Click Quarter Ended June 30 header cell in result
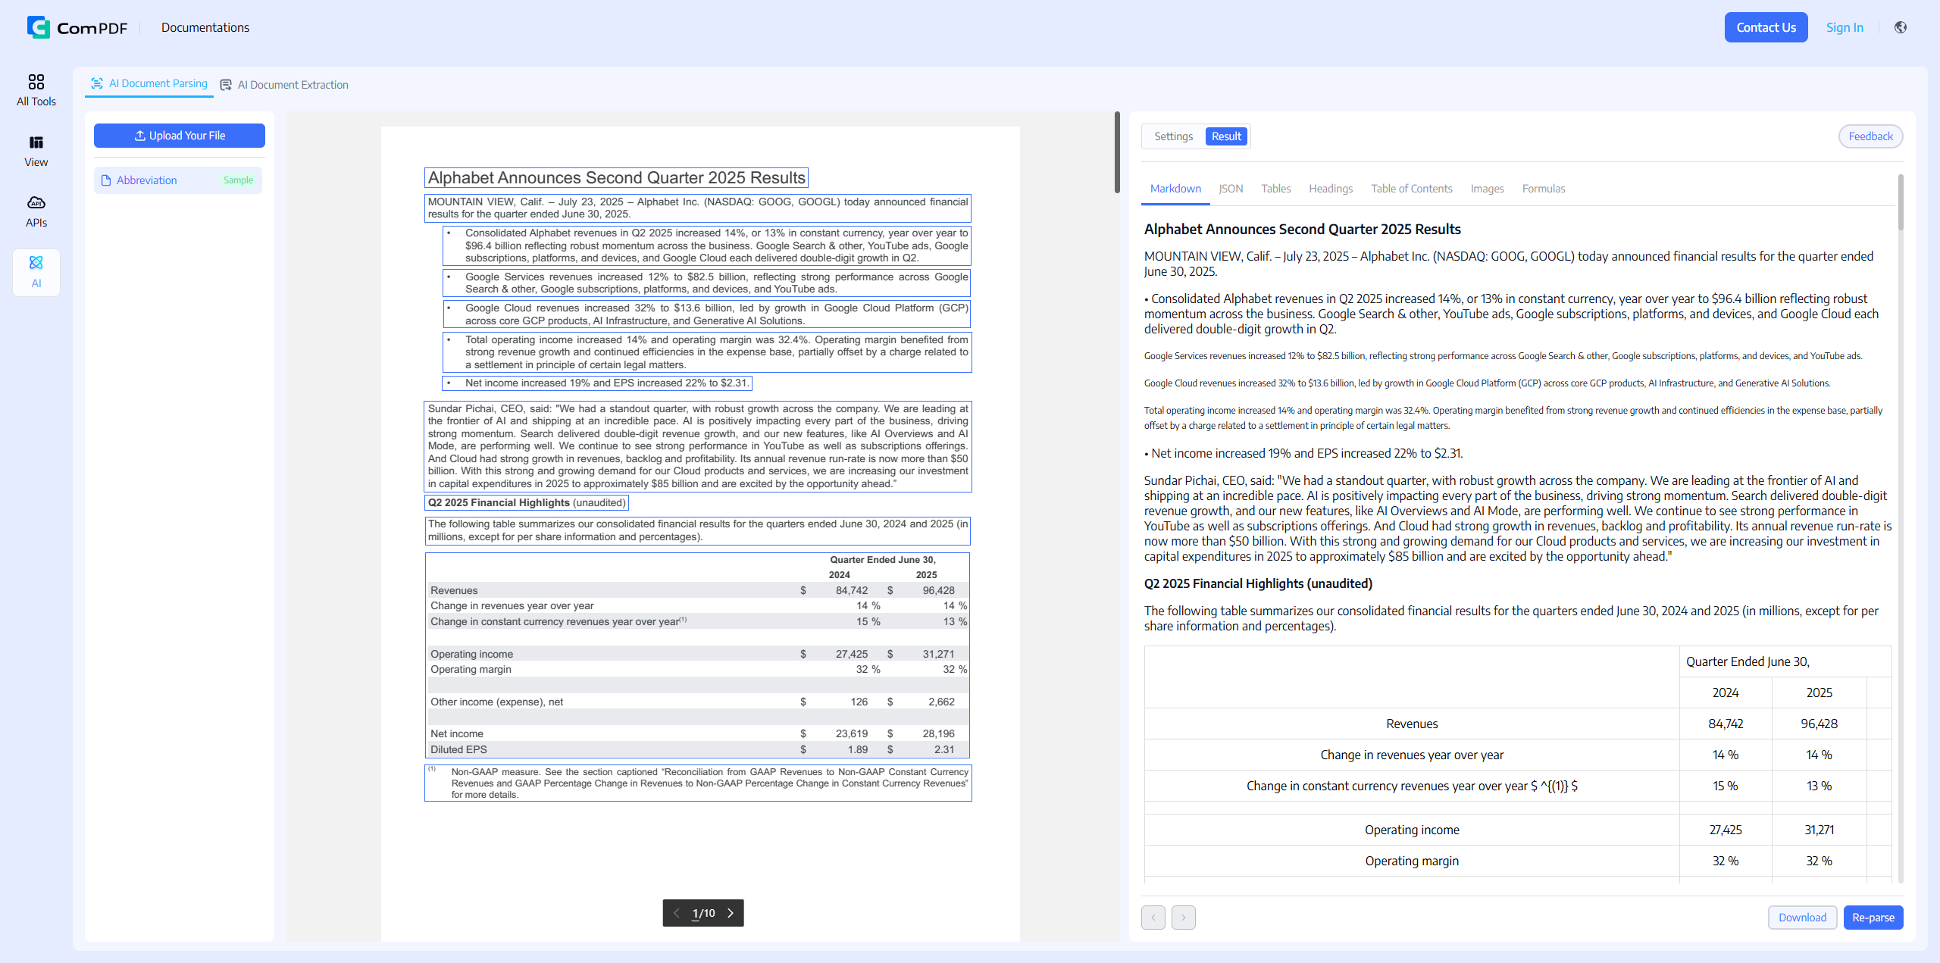 coord(1785,661)
